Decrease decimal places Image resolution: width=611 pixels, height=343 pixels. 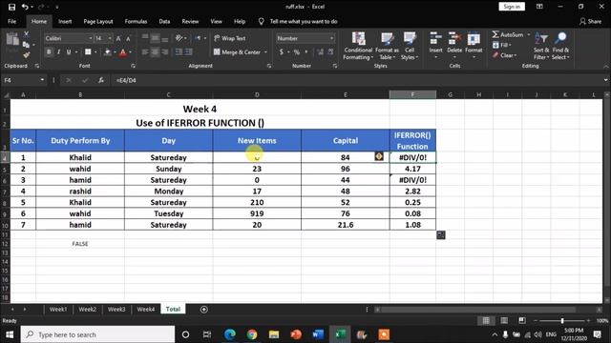click(330, 51)
